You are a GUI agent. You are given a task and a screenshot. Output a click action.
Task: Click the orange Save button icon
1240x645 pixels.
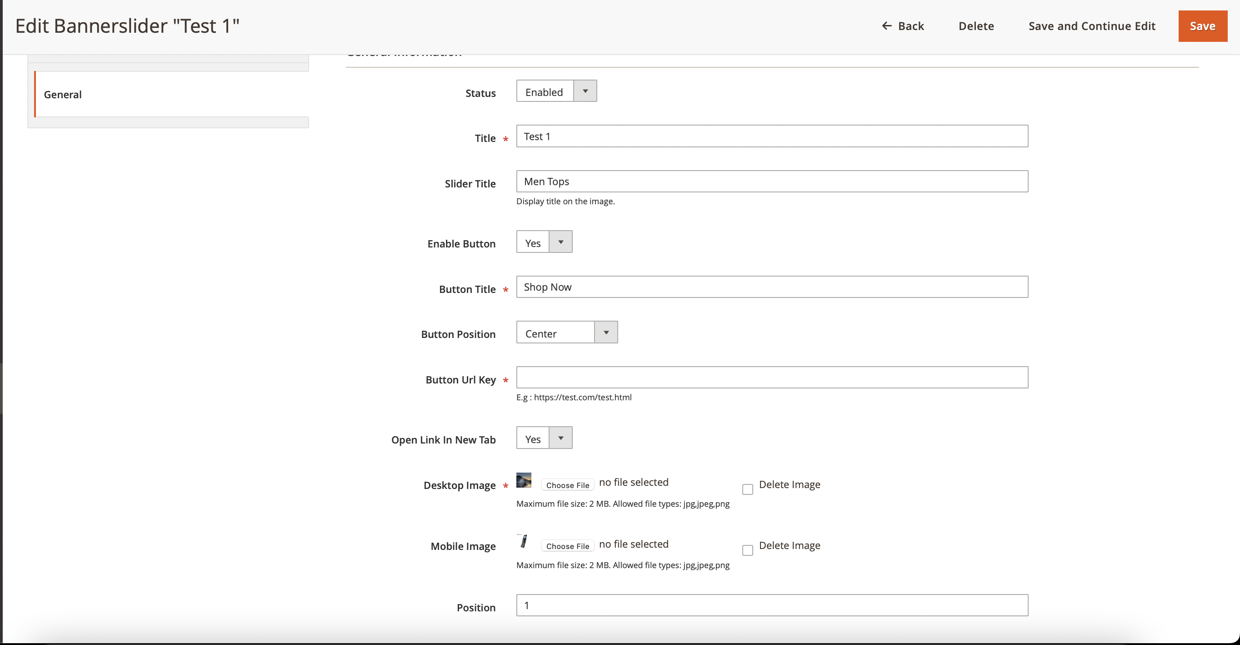(x=1203, y=25)
